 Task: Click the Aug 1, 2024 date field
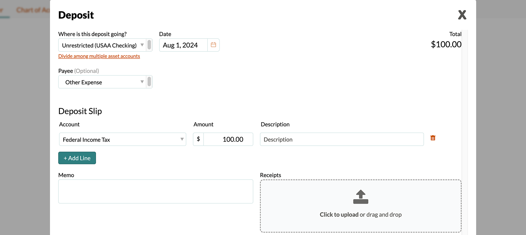point(183,45)
